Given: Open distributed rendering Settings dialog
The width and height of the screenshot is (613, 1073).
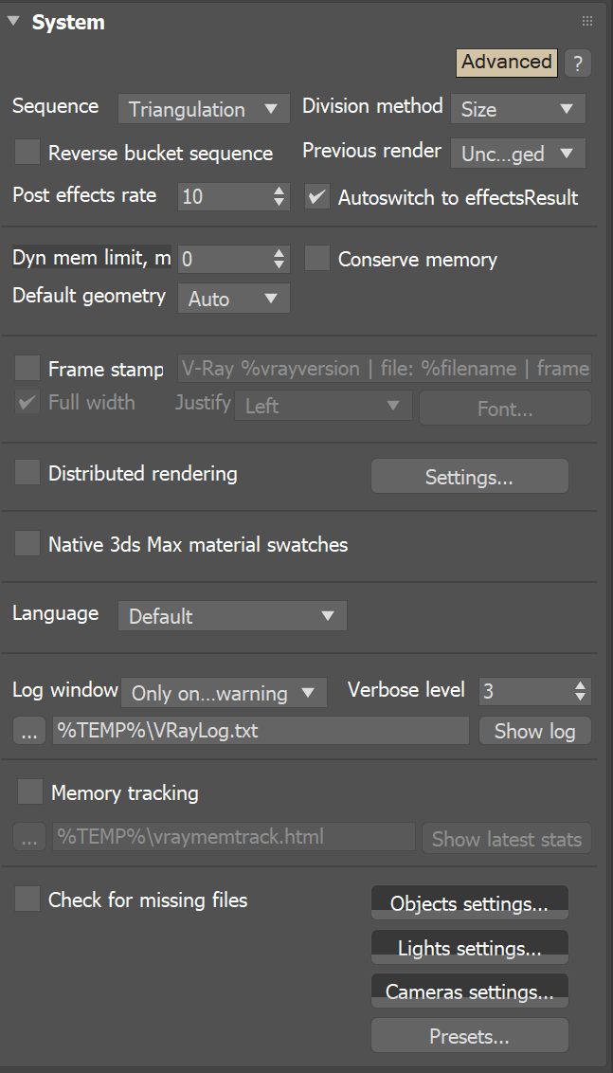Looking at the screenshot, I should click(x=469, y=476).
